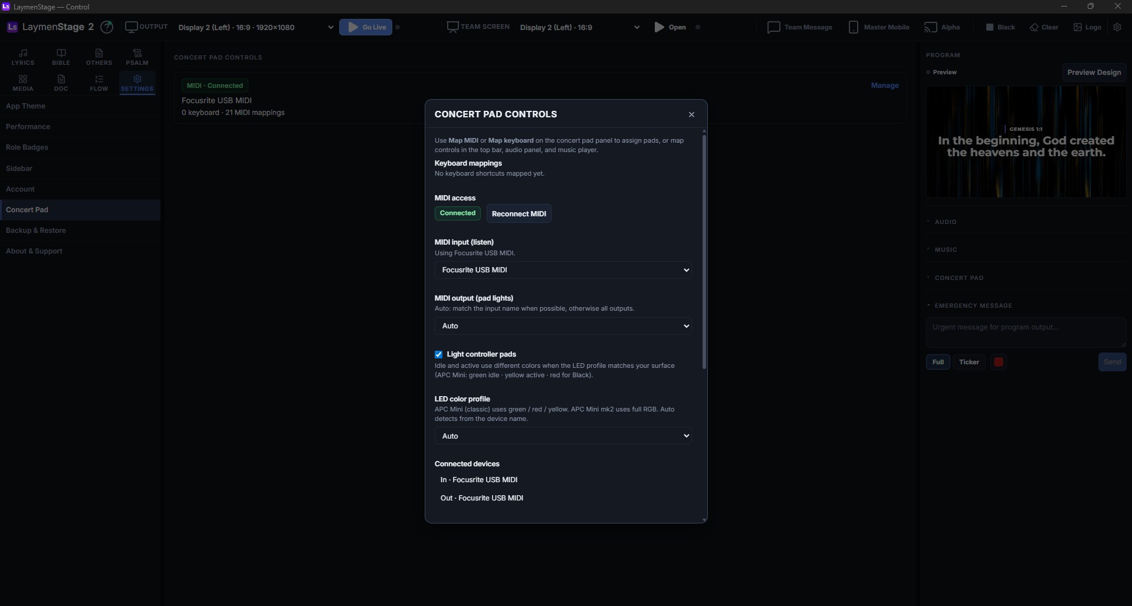Click the Preview label in Program panel
Screen dimensions: 1132x606
coord(944,73)
